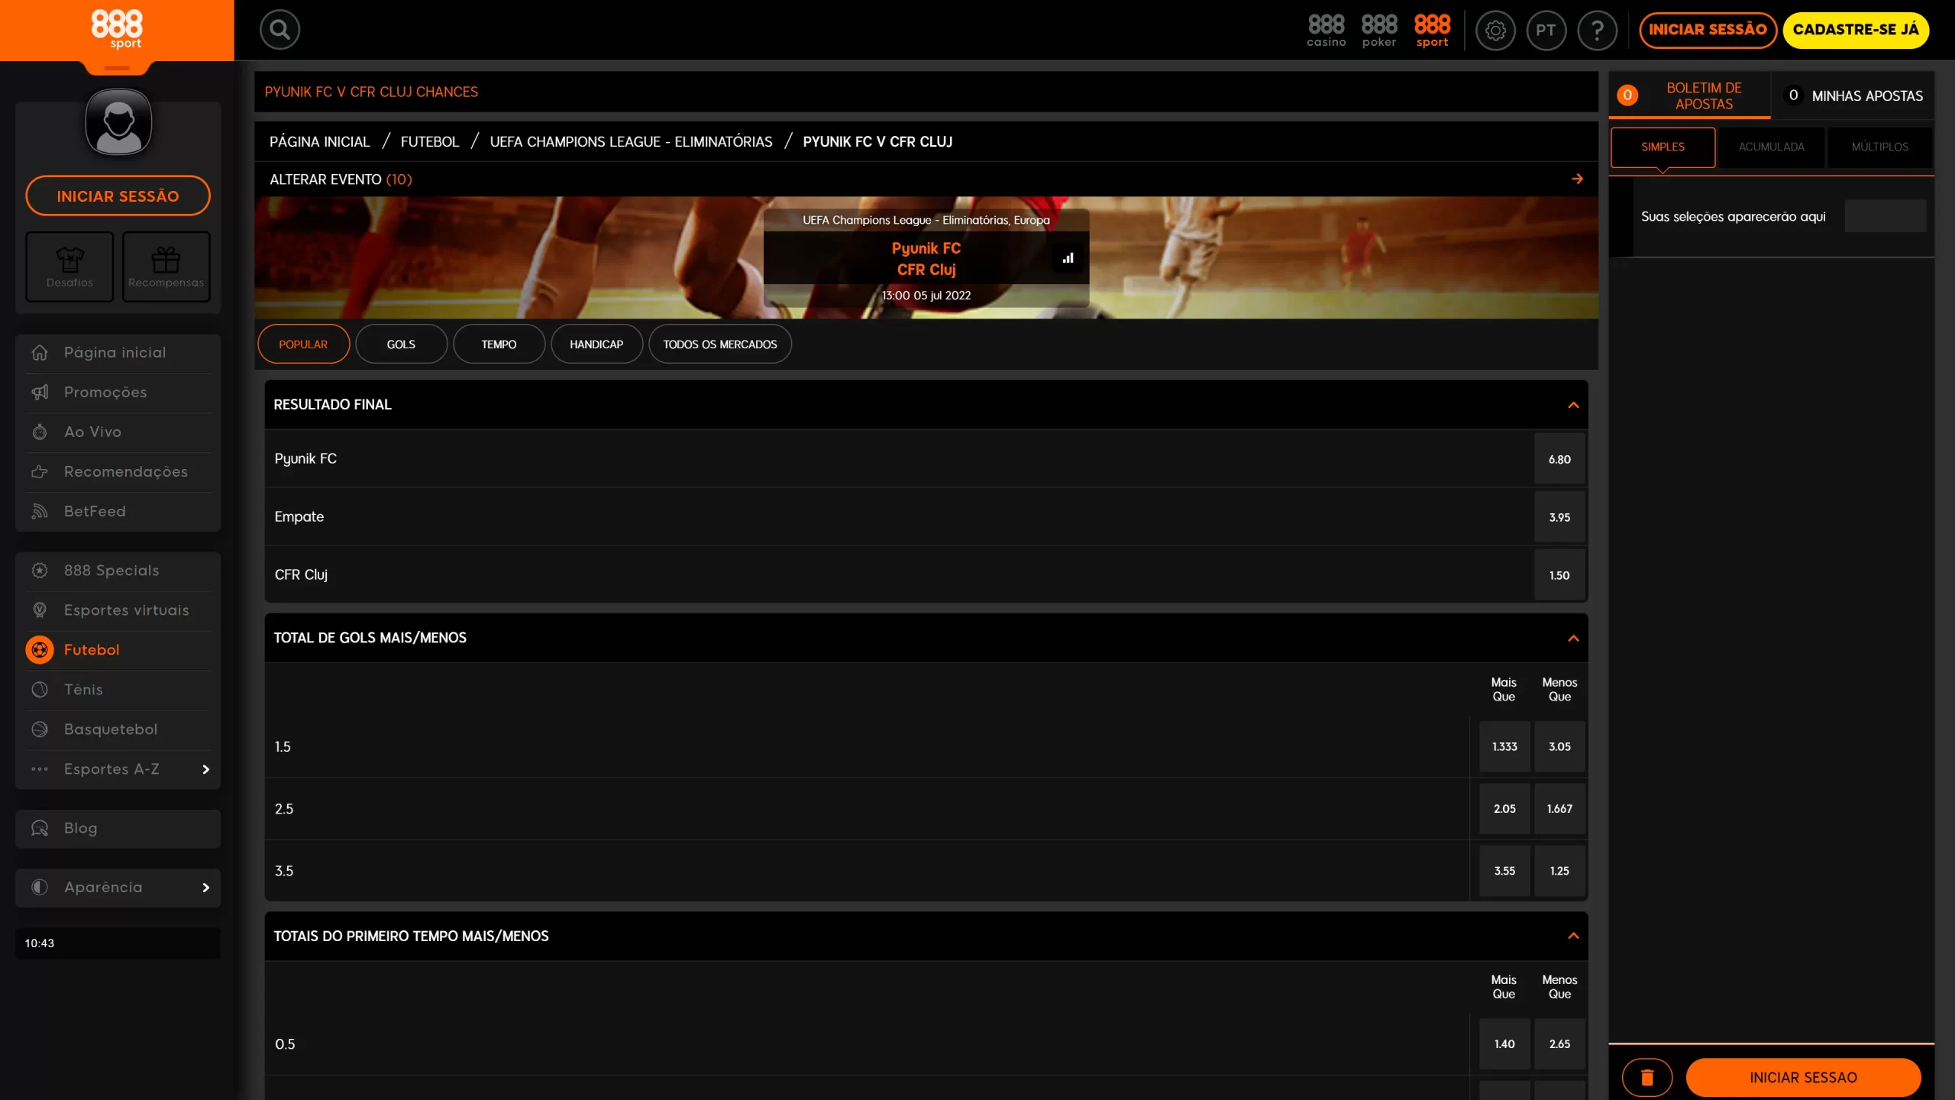Open 888 Specials in sidebar

[118, 571]
